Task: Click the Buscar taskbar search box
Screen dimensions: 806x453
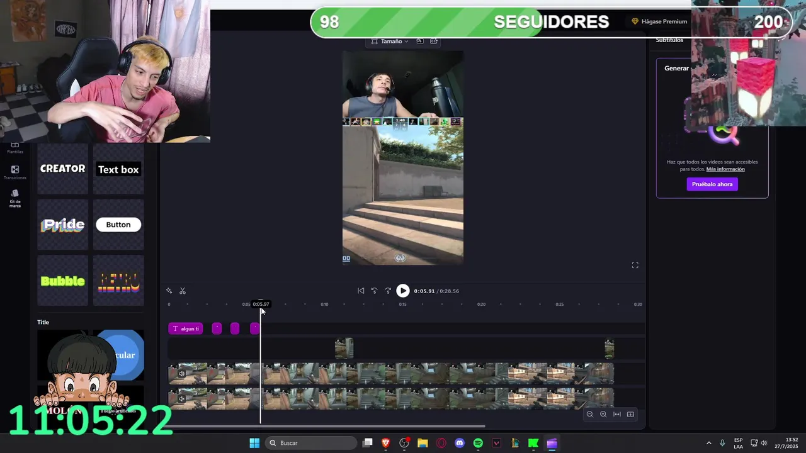Action: coord(312,443)
